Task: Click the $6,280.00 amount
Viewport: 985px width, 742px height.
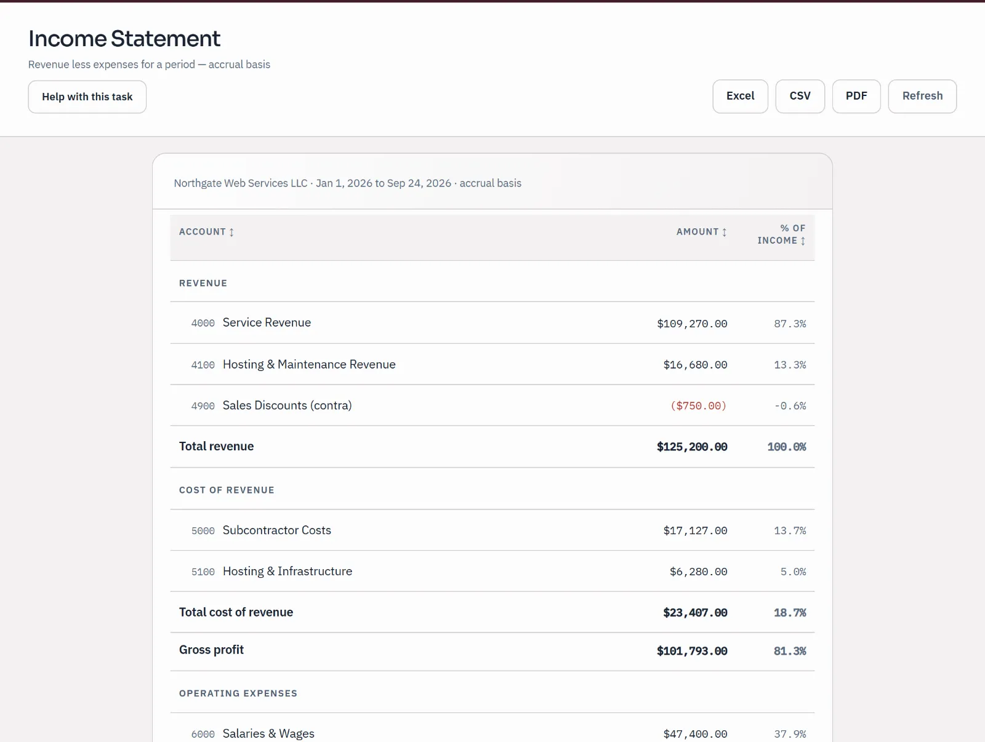Action: [x=698, y=572]
